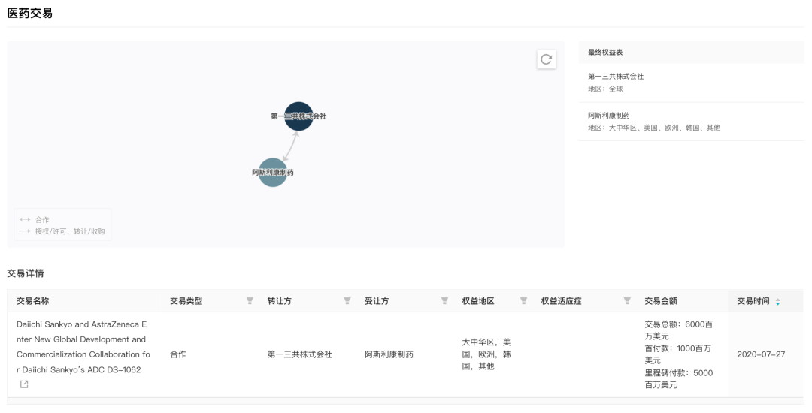Sort table by 交易时间 arrows
This screenshot has width=812, height=413.
[778, 302]
